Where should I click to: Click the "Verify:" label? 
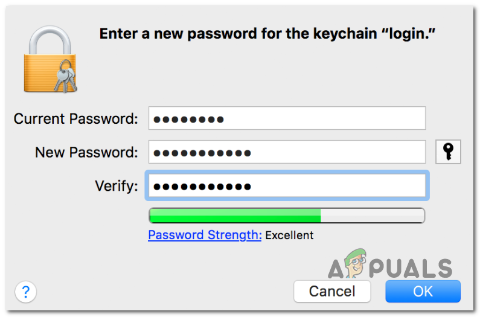[x=117, y=185]
